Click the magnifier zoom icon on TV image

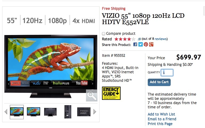(92, 95)
